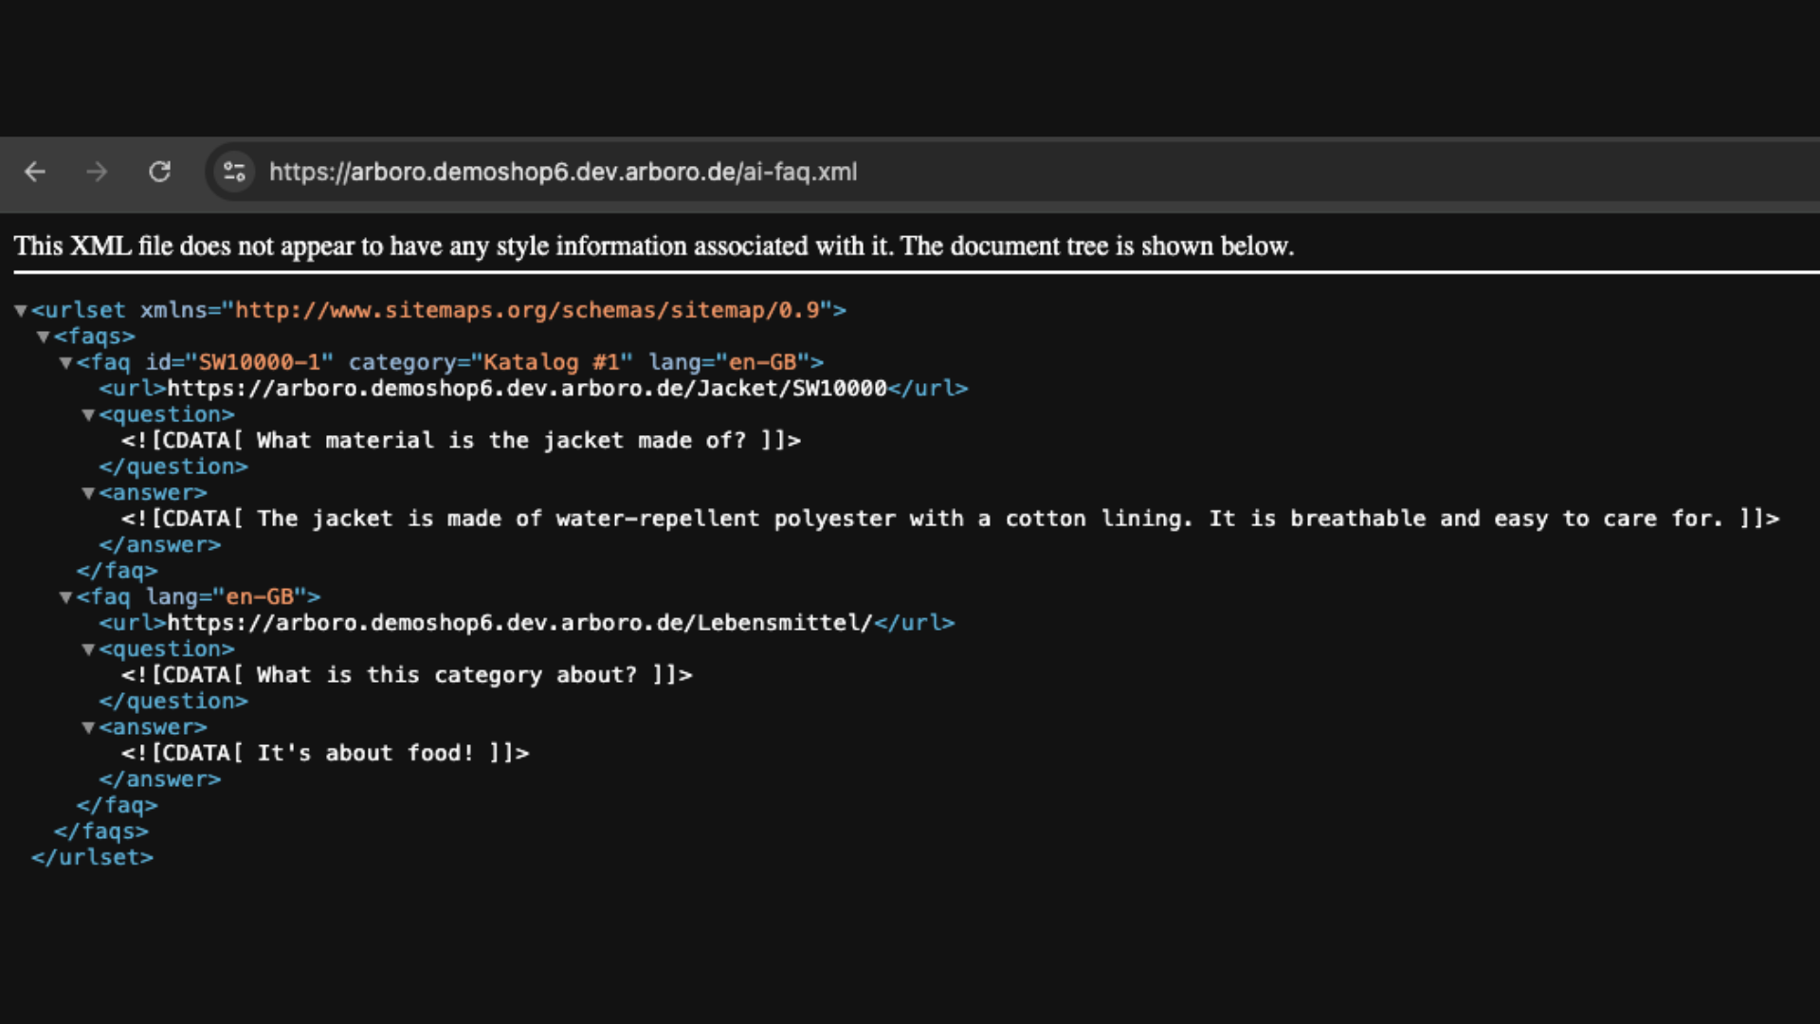The width and height of the screenshot is (1820, 1024).
Task: Click the ai-faq.xml address bar URL
Action: coord(563,172)
